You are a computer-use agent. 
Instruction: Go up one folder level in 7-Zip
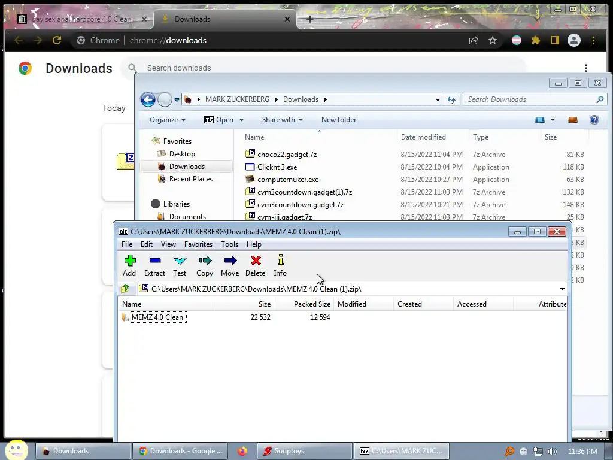[125, 289]
